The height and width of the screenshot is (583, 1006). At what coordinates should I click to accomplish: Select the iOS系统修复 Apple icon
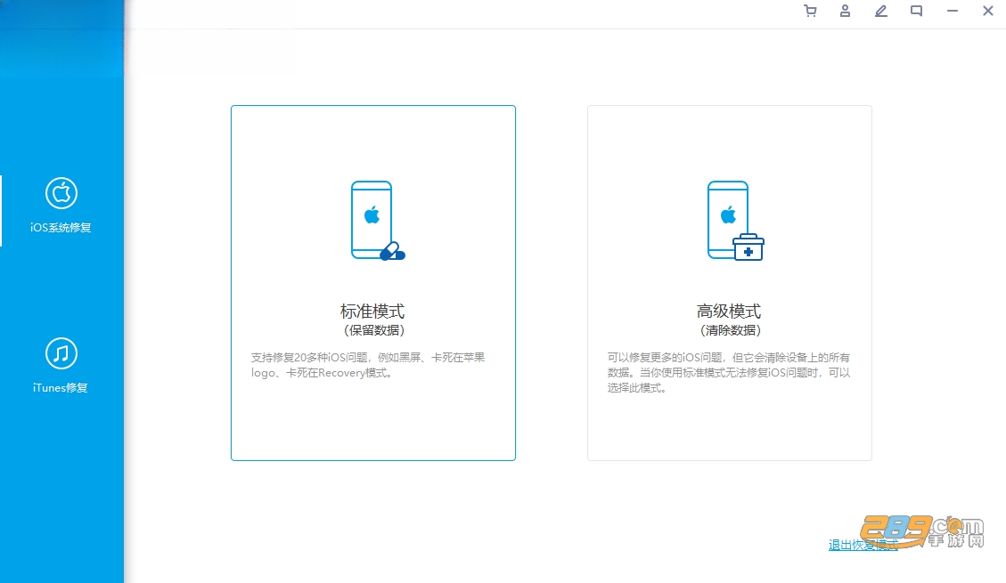point(61,193)
